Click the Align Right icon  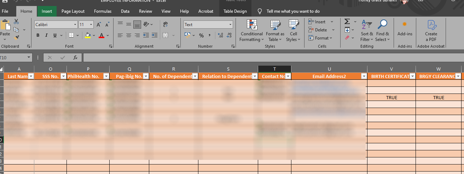[x=137, y=35]
